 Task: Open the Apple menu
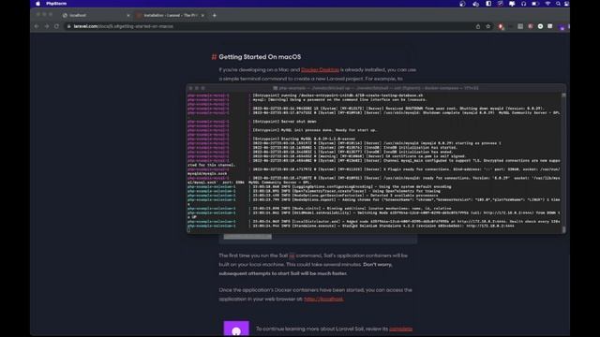point(37,4)
